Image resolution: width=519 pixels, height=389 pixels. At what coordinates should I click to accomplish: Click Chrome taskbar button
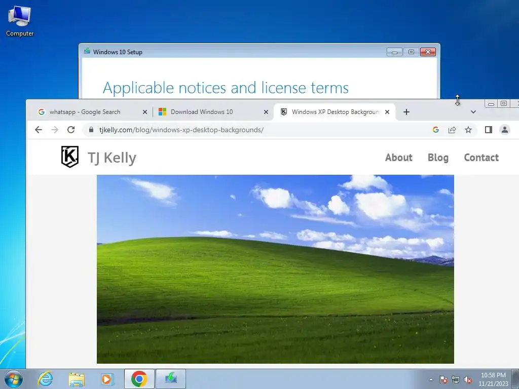pos(139,379)
